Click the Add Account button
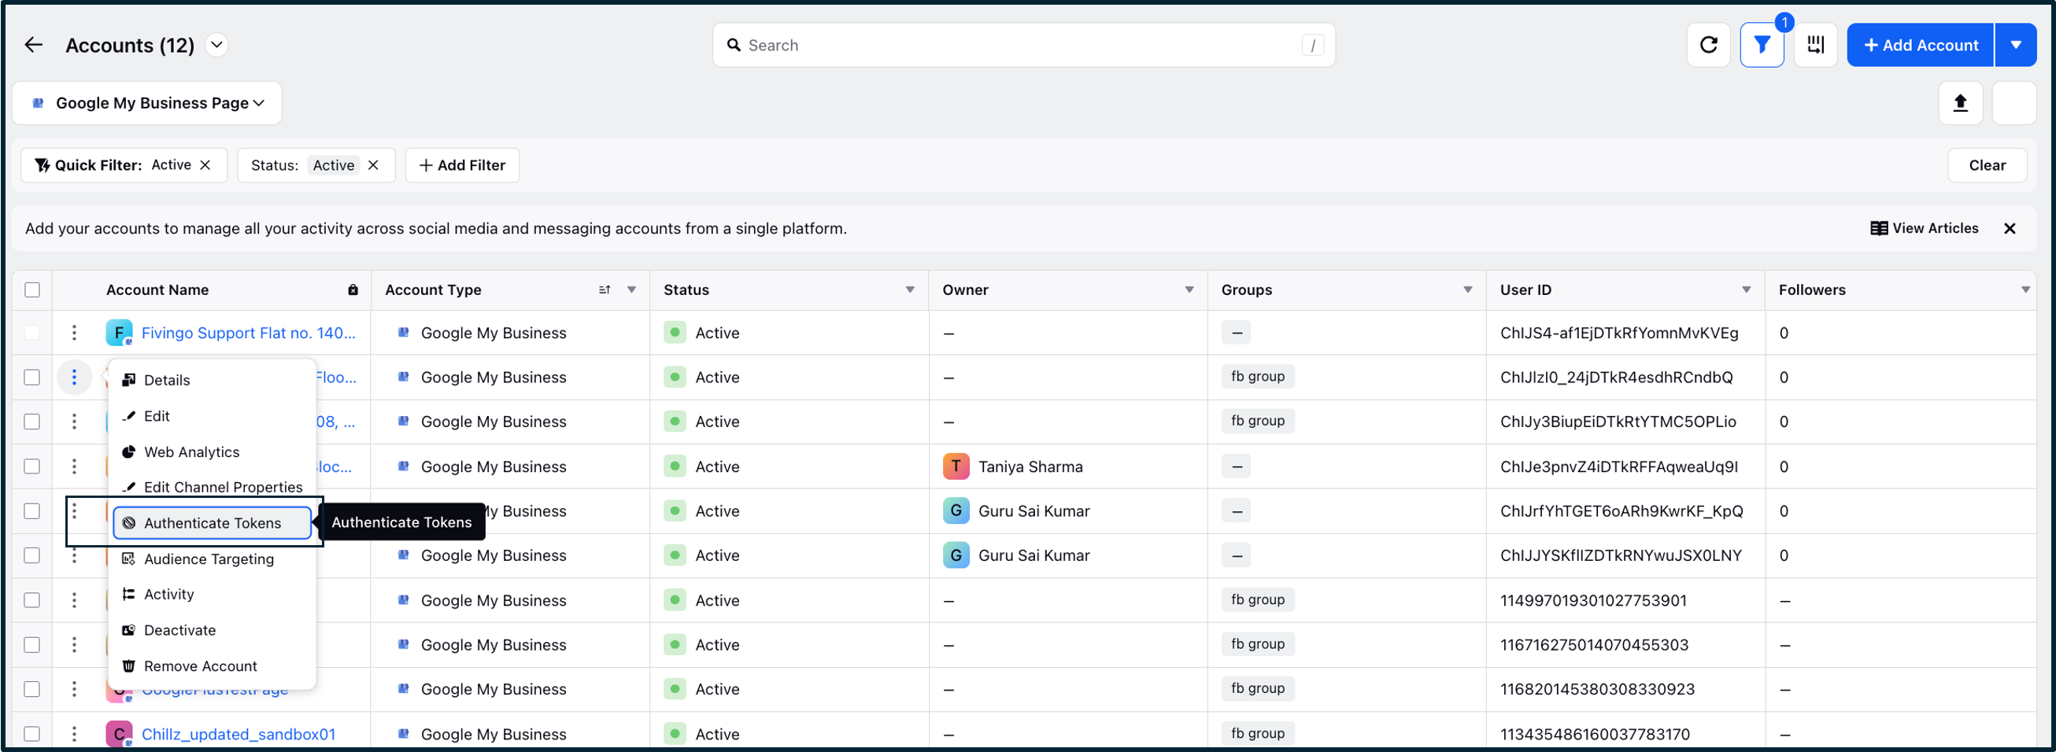 point(1921,46)
